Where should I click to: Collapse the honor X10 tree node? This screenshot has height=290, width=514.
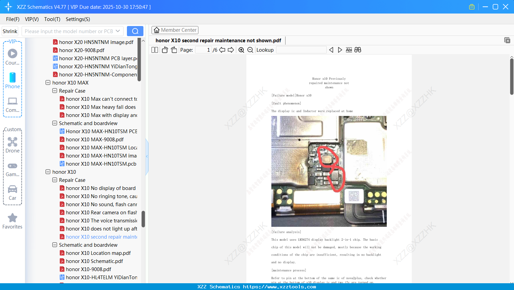click(x=48, y=172)
